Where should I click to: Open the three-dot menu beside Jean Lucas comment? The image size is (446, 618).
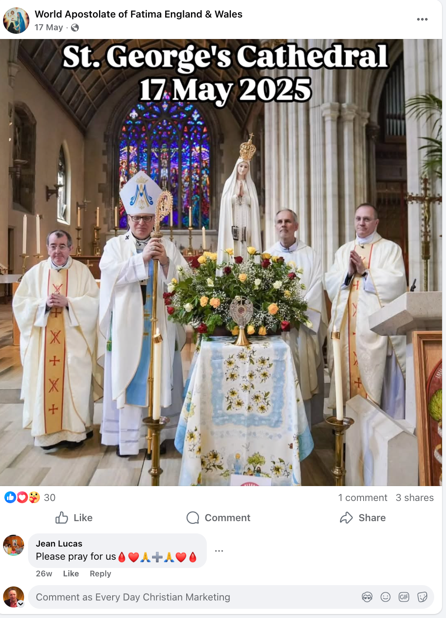(x=219, y=551)
